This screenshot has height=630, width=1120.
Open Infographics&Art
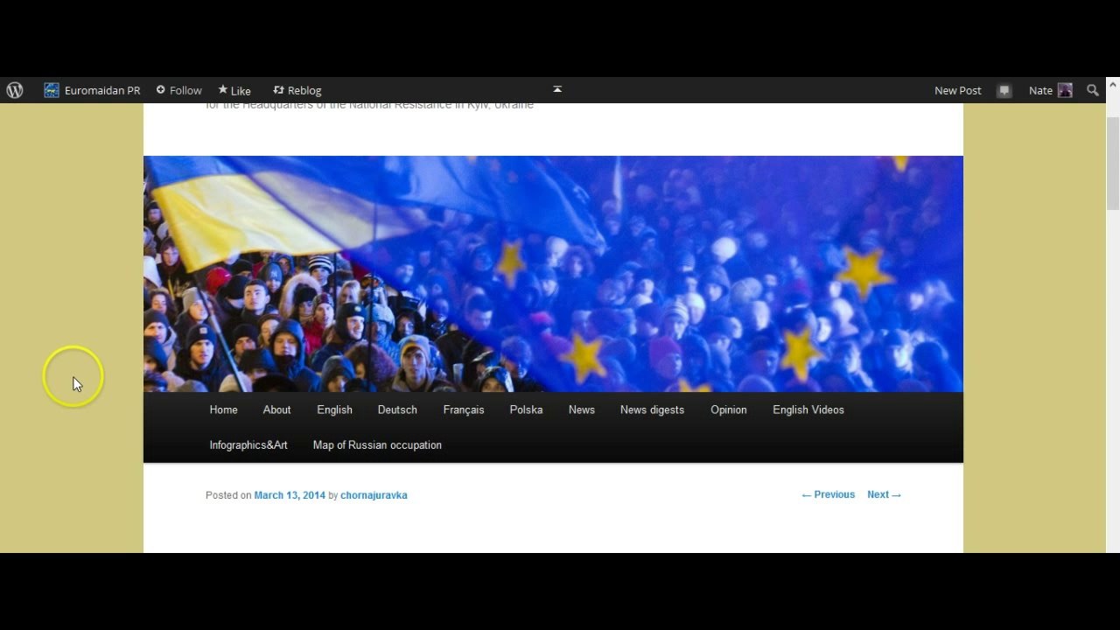tap(248, 444)
